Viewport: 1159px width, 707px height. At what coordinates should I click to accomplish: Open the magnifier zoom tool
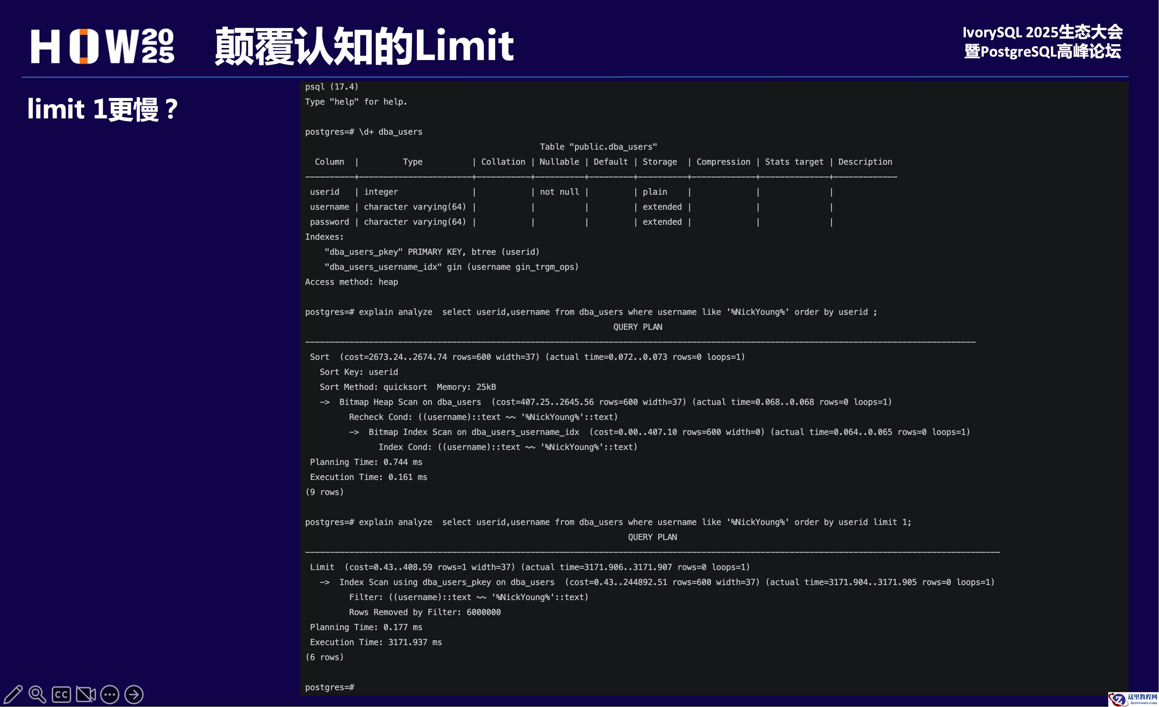click(x=37, y=694)
